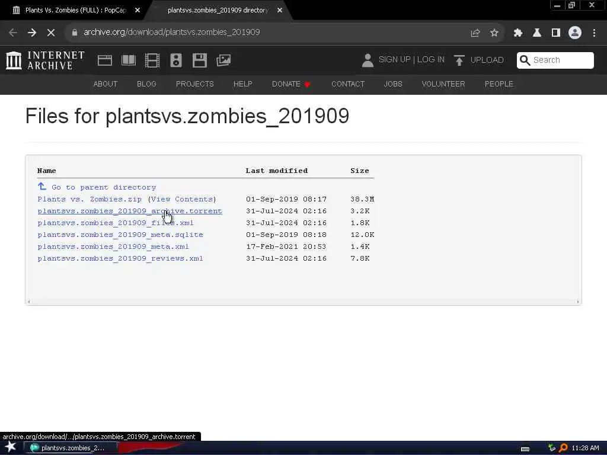The height and width of the screenshot is (455, 607).
Task: Click the LOG IN link
Action: coord(431,60)
